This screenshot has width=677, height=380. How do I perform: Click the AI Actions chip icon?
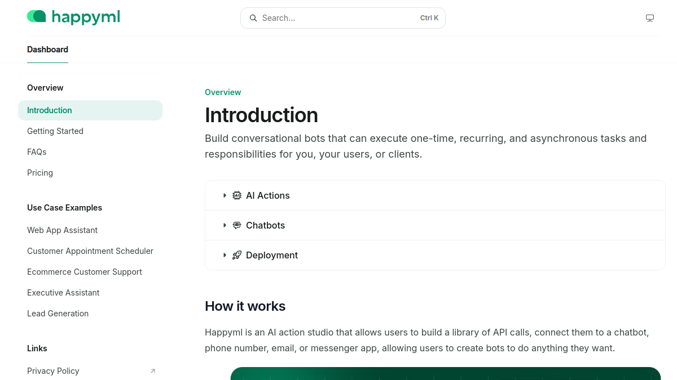click(237, 195)
